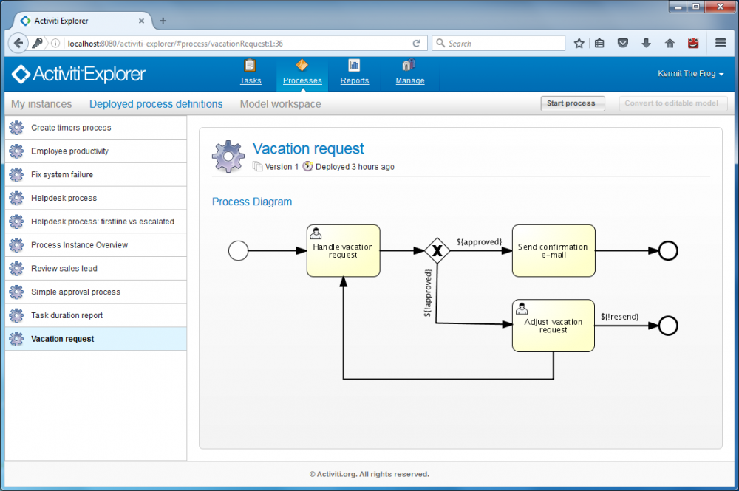Select Create timers process in list

pyautogui.click(x=96, y=128)
